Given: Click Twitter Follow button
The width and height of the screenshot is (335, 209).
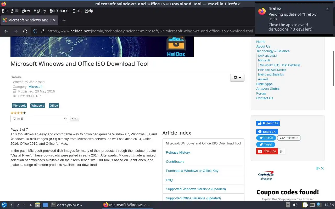Looking at the screenshot, I should pos(266,138).
